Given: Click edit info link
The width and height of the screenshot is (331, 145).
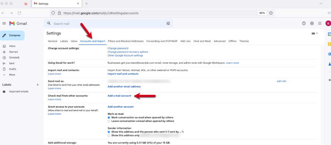Looking at the screenshot, I should pos(282,81).
